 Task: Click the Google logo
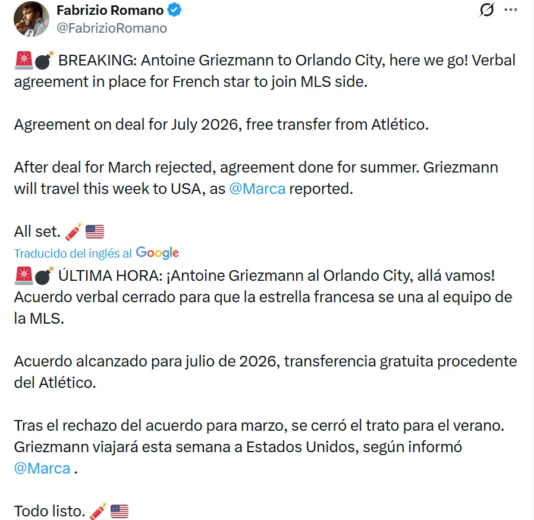click(x=158, y=253)
